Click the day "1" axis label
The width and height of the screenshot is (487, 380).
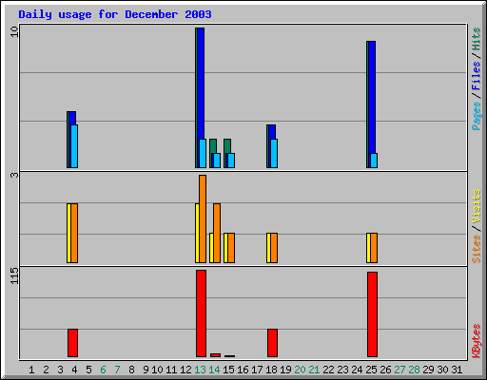click(x=31, y=370)
